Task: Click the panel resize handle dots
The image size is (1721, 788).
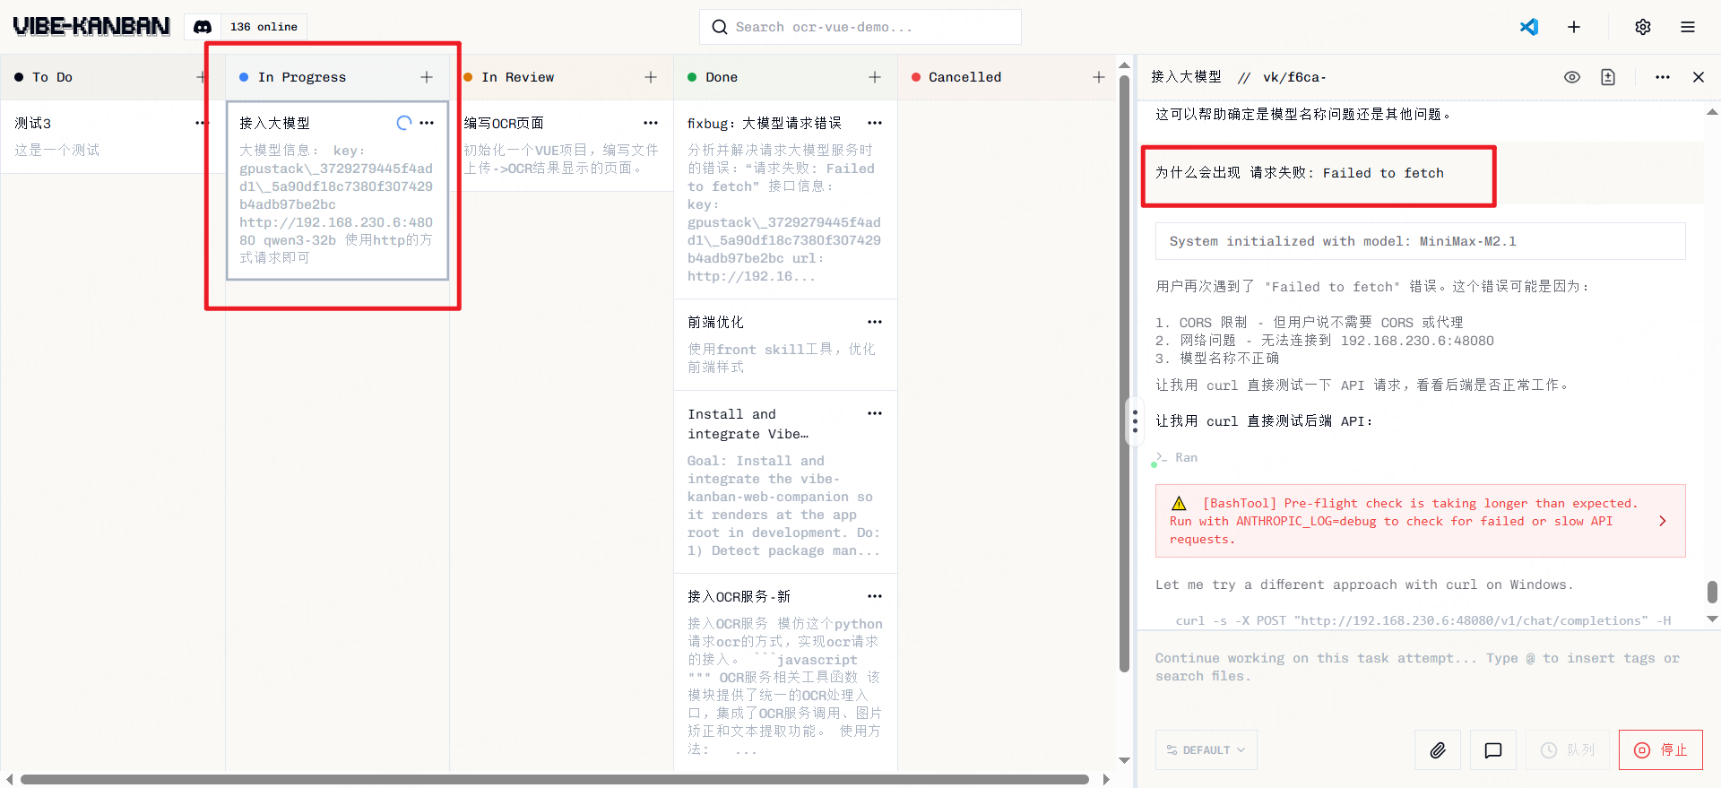Action: [x=1135, y=421]
